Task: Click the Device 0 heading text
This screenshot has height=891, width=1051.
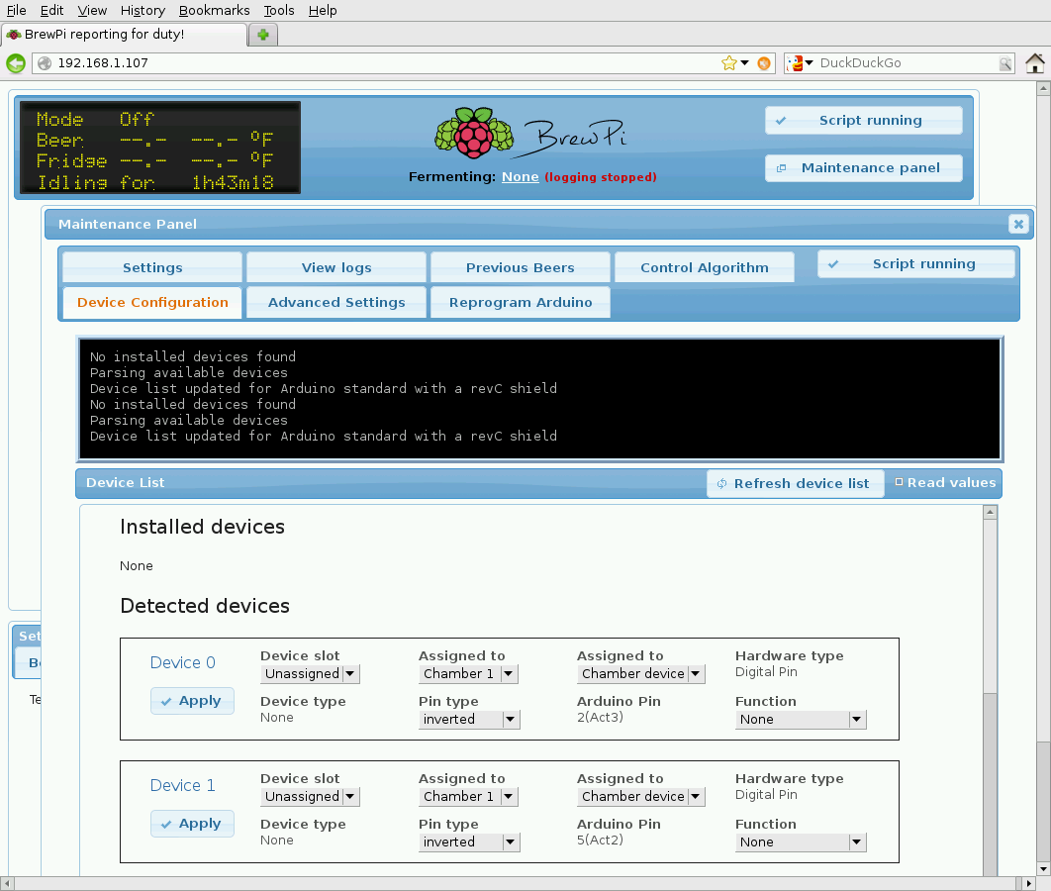Action: point(182,662)
